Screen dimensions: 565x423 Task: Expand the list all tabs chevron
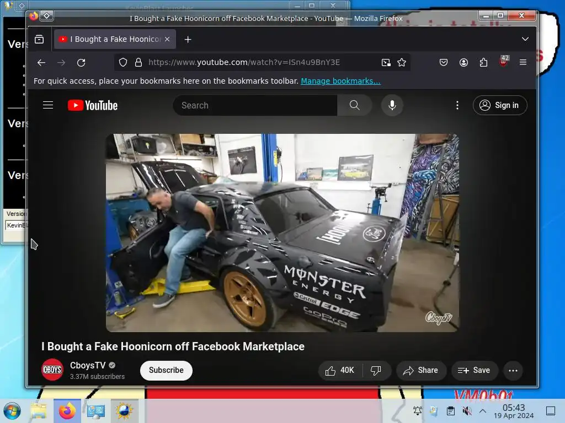525,39
